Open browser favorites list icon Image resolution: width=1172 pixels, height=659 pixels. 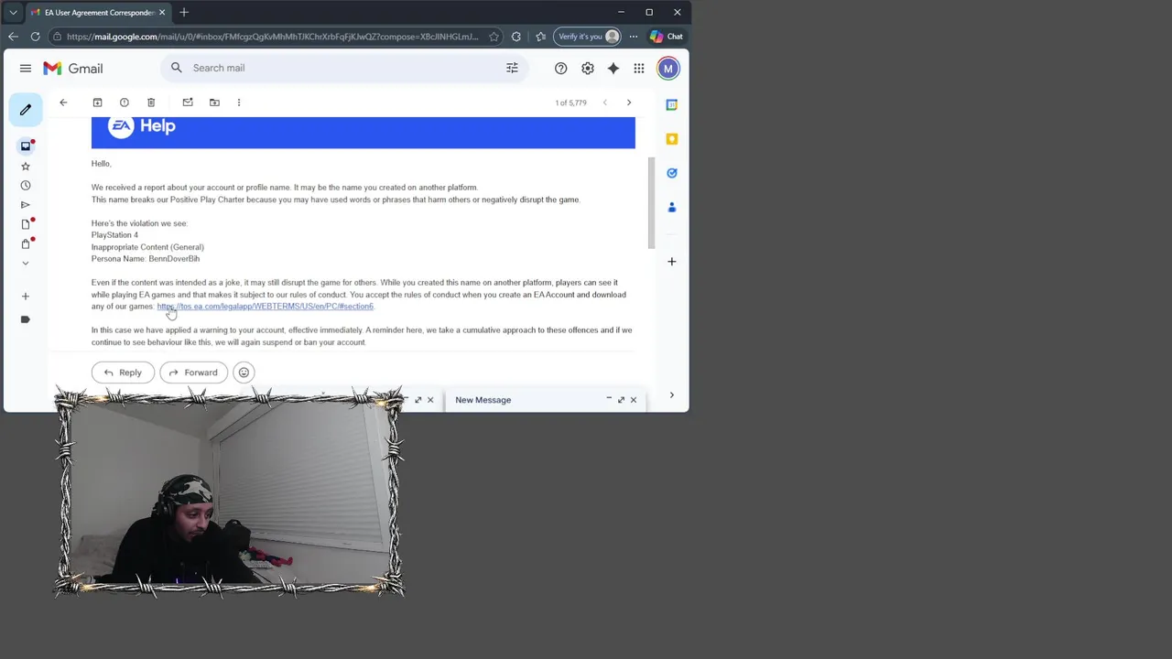540,37
